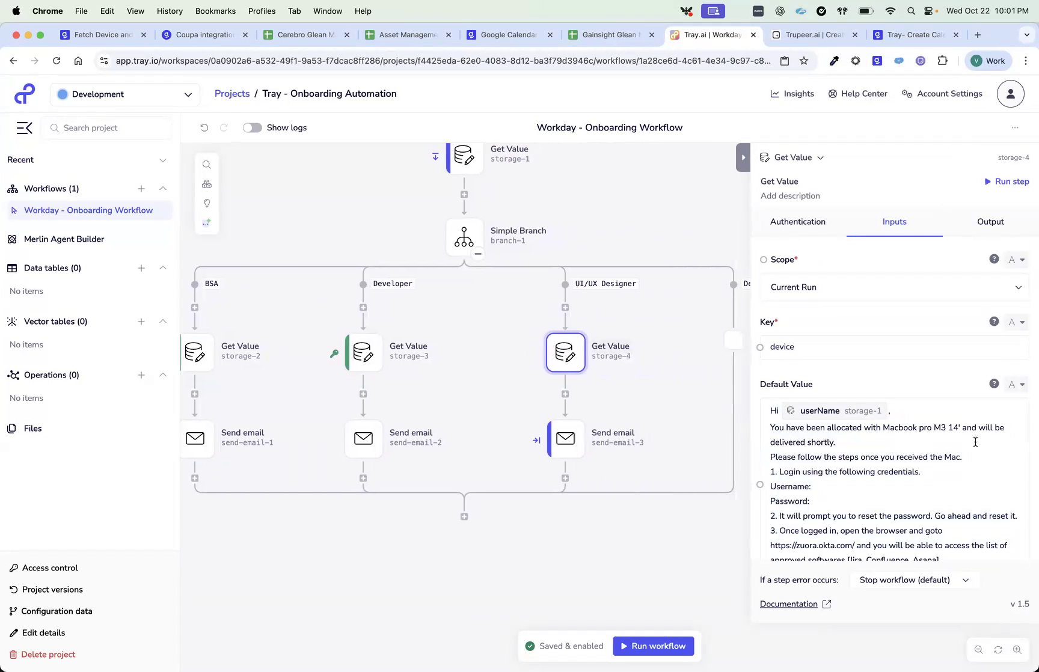Expand the step error handling dropdown

point(915,580)
